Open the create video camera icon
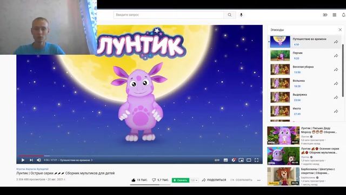The height and width of the screenshot is (195, 346). coord(325,15)
